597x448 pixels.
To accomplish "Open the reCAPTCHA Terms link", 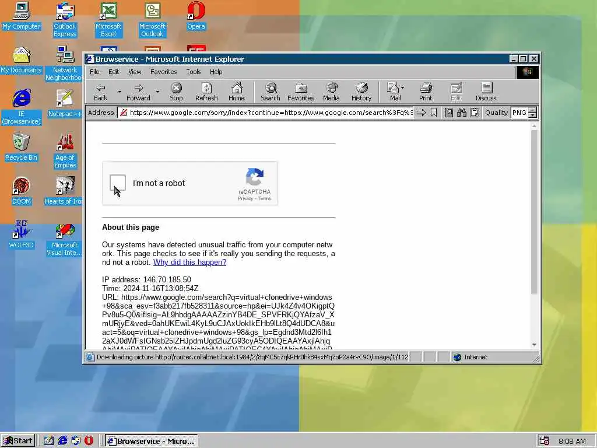I will tap(265, 198).
